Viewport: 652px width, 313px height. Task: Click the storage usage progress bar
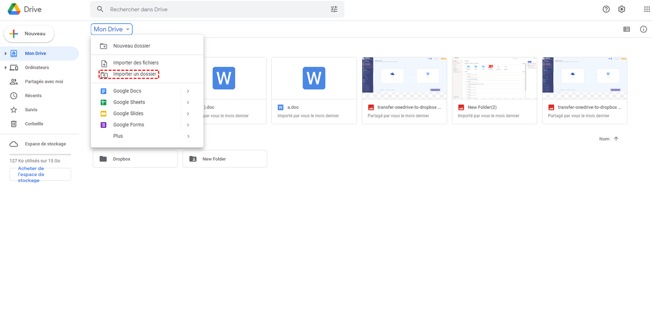40,154
